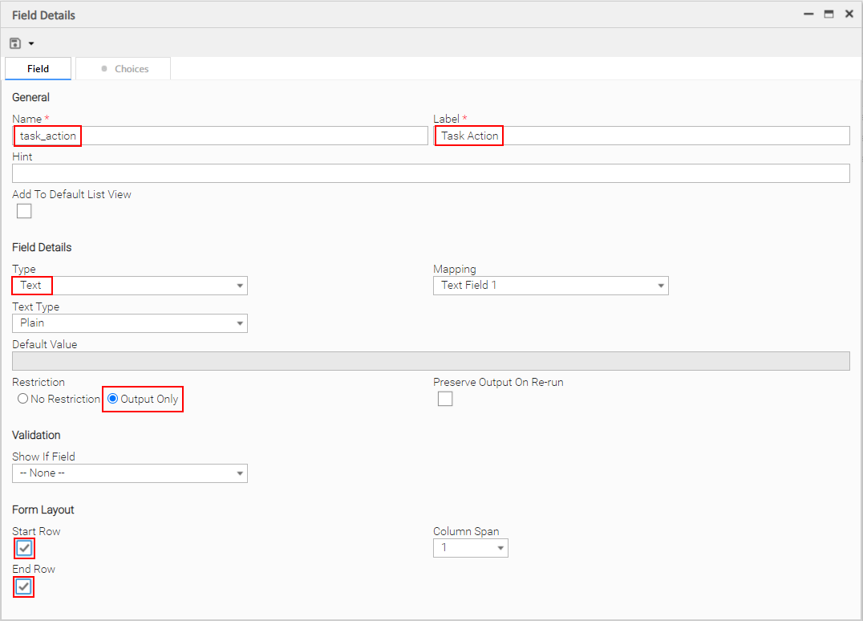Enable Add To Default List View checkbox

tap(24, 211)
